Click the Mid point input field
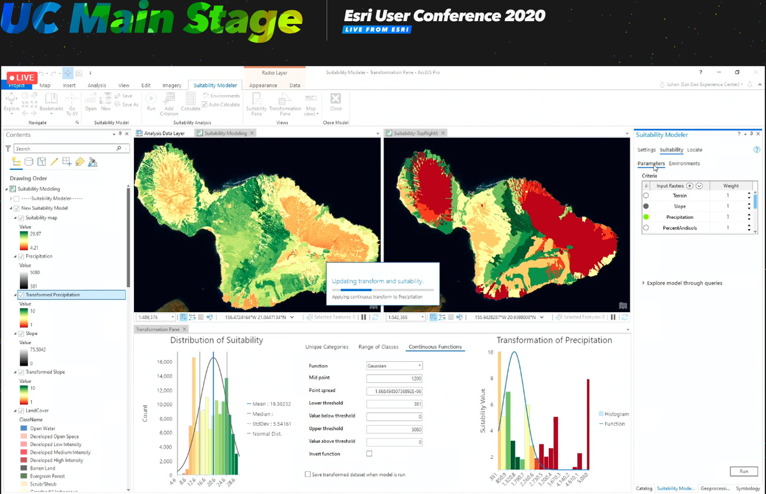The height and width of the screenshot is (494, 766). click(394, 378)
